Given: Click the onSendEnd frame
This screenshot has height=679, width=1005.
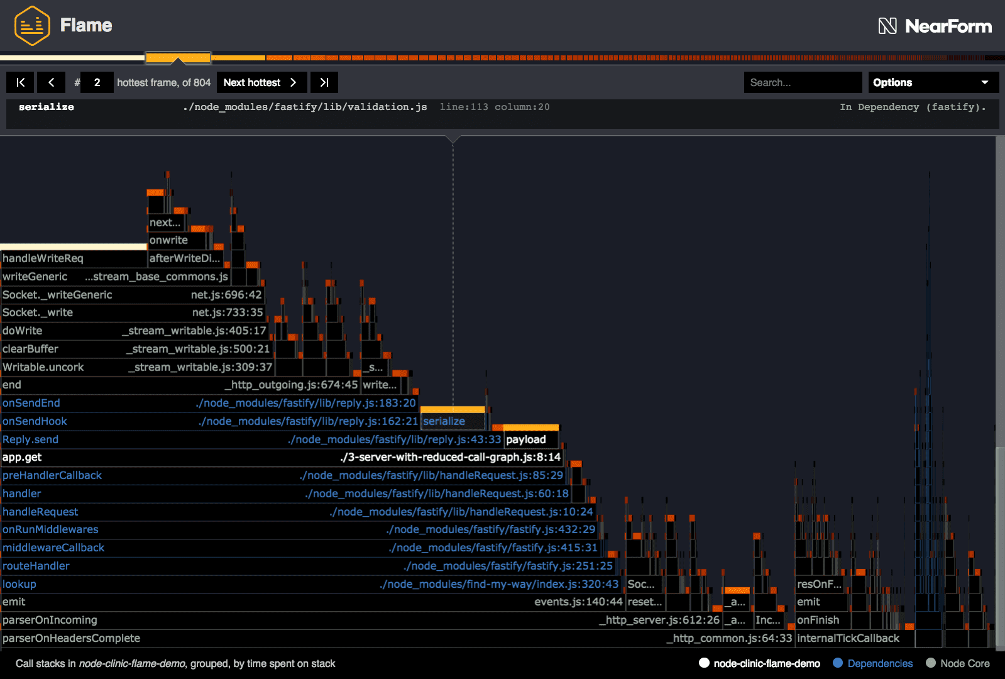Looking at the screenshot, I should [209, 403].
